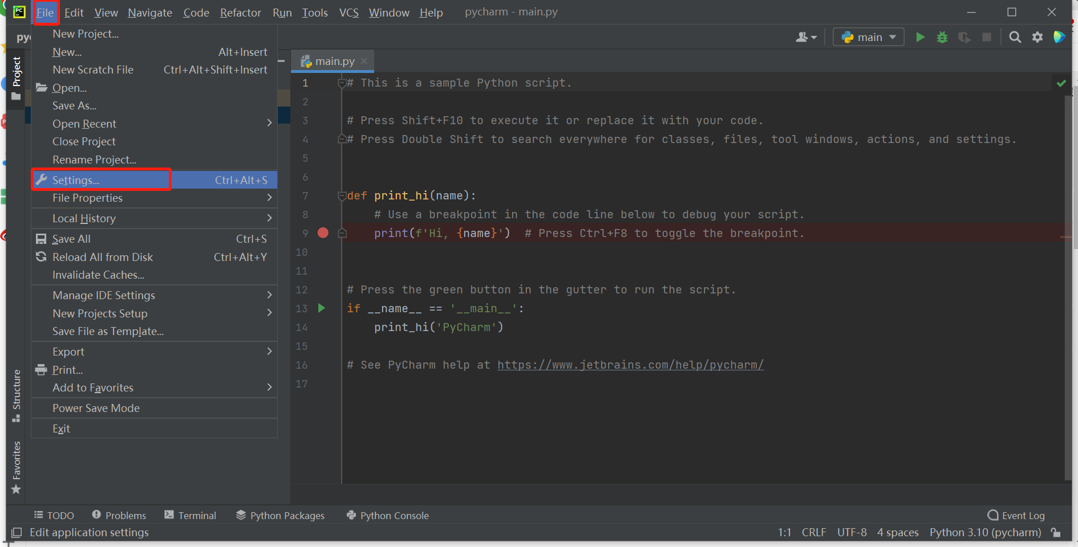Toggle the breakpoint on line 9
The image size is (1078, 547).
tap(323, 233)
